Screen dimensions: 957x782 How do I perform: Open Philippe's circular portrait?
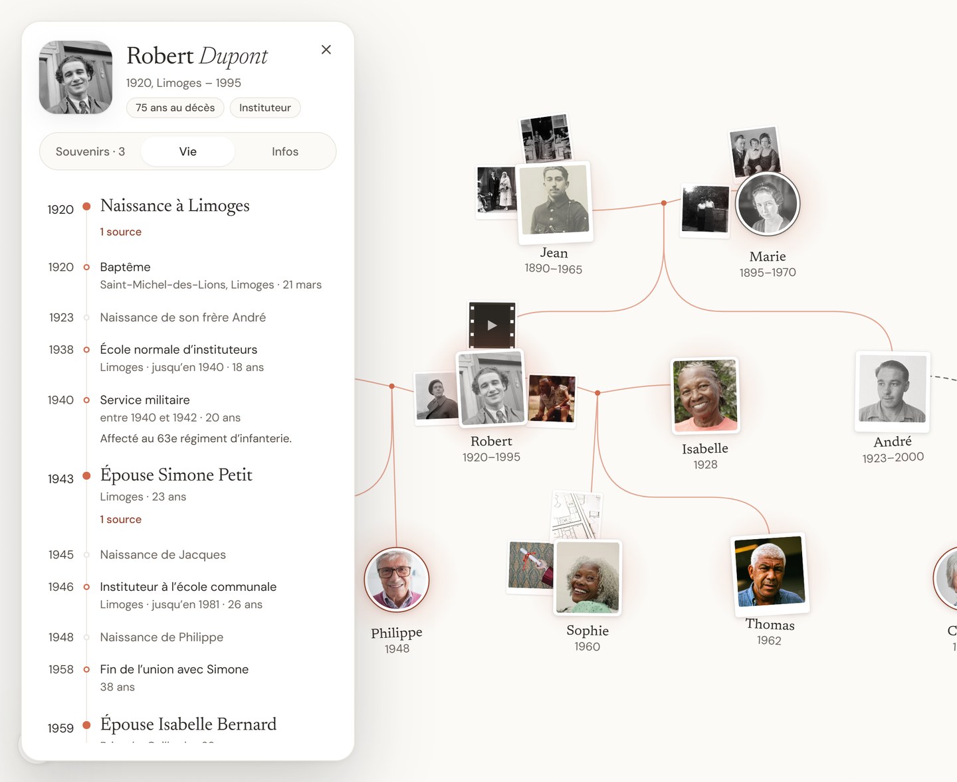point(397,580)
